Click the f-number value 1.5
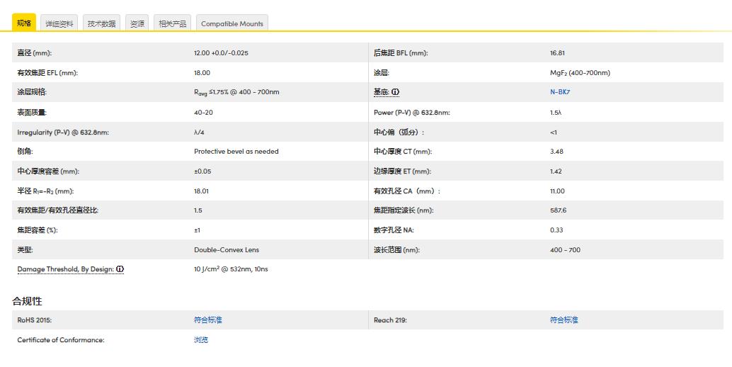 (x=198, y=210)
